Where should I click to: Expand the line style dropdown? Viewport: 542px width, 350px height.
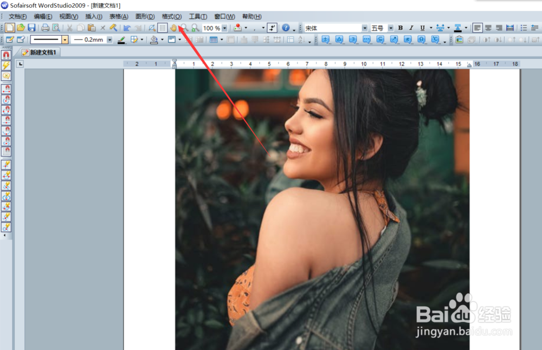pyautogui.click(x=65, y=40)
